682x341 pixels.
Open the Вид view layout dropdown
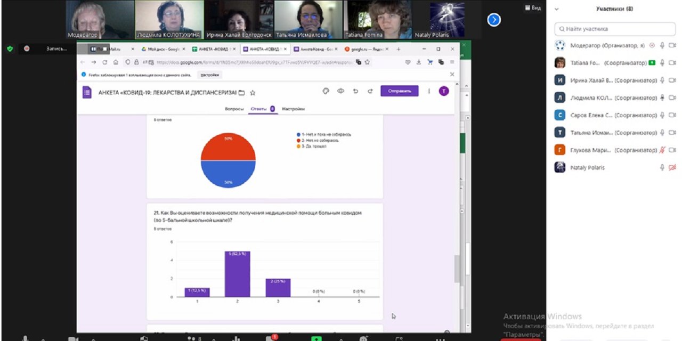(532, 8)
